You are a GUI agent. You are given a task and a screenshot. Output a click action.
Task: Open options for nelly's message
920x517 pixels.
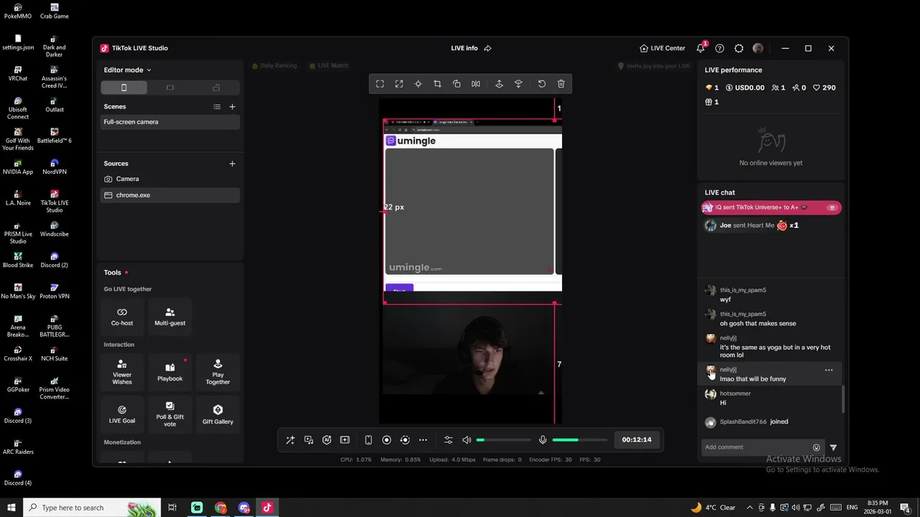coord(829,371)
